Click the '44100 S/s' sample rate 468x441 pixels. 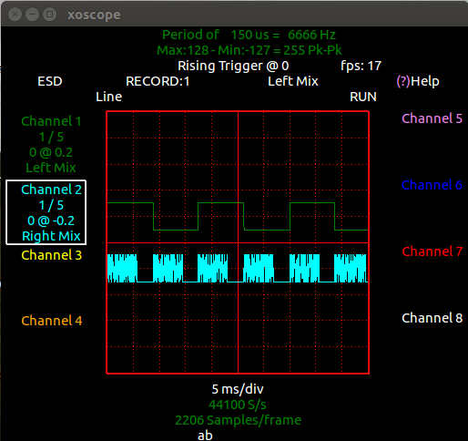238,405
